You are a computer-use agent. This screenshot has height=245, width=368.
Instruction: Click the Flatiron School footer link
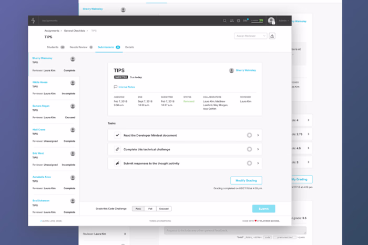[270, 221]
